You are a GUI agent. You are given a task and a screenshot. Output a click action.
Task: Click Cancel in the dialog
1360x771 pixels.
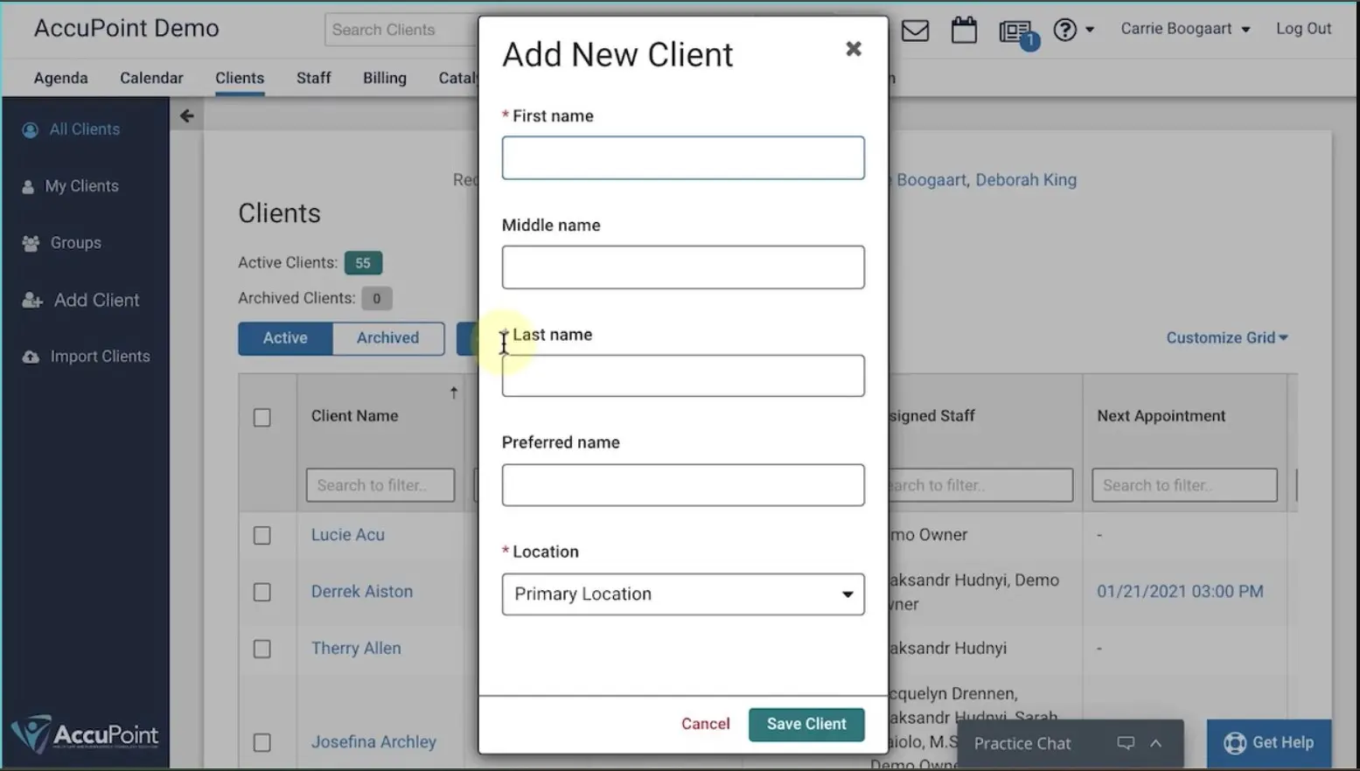705,724
